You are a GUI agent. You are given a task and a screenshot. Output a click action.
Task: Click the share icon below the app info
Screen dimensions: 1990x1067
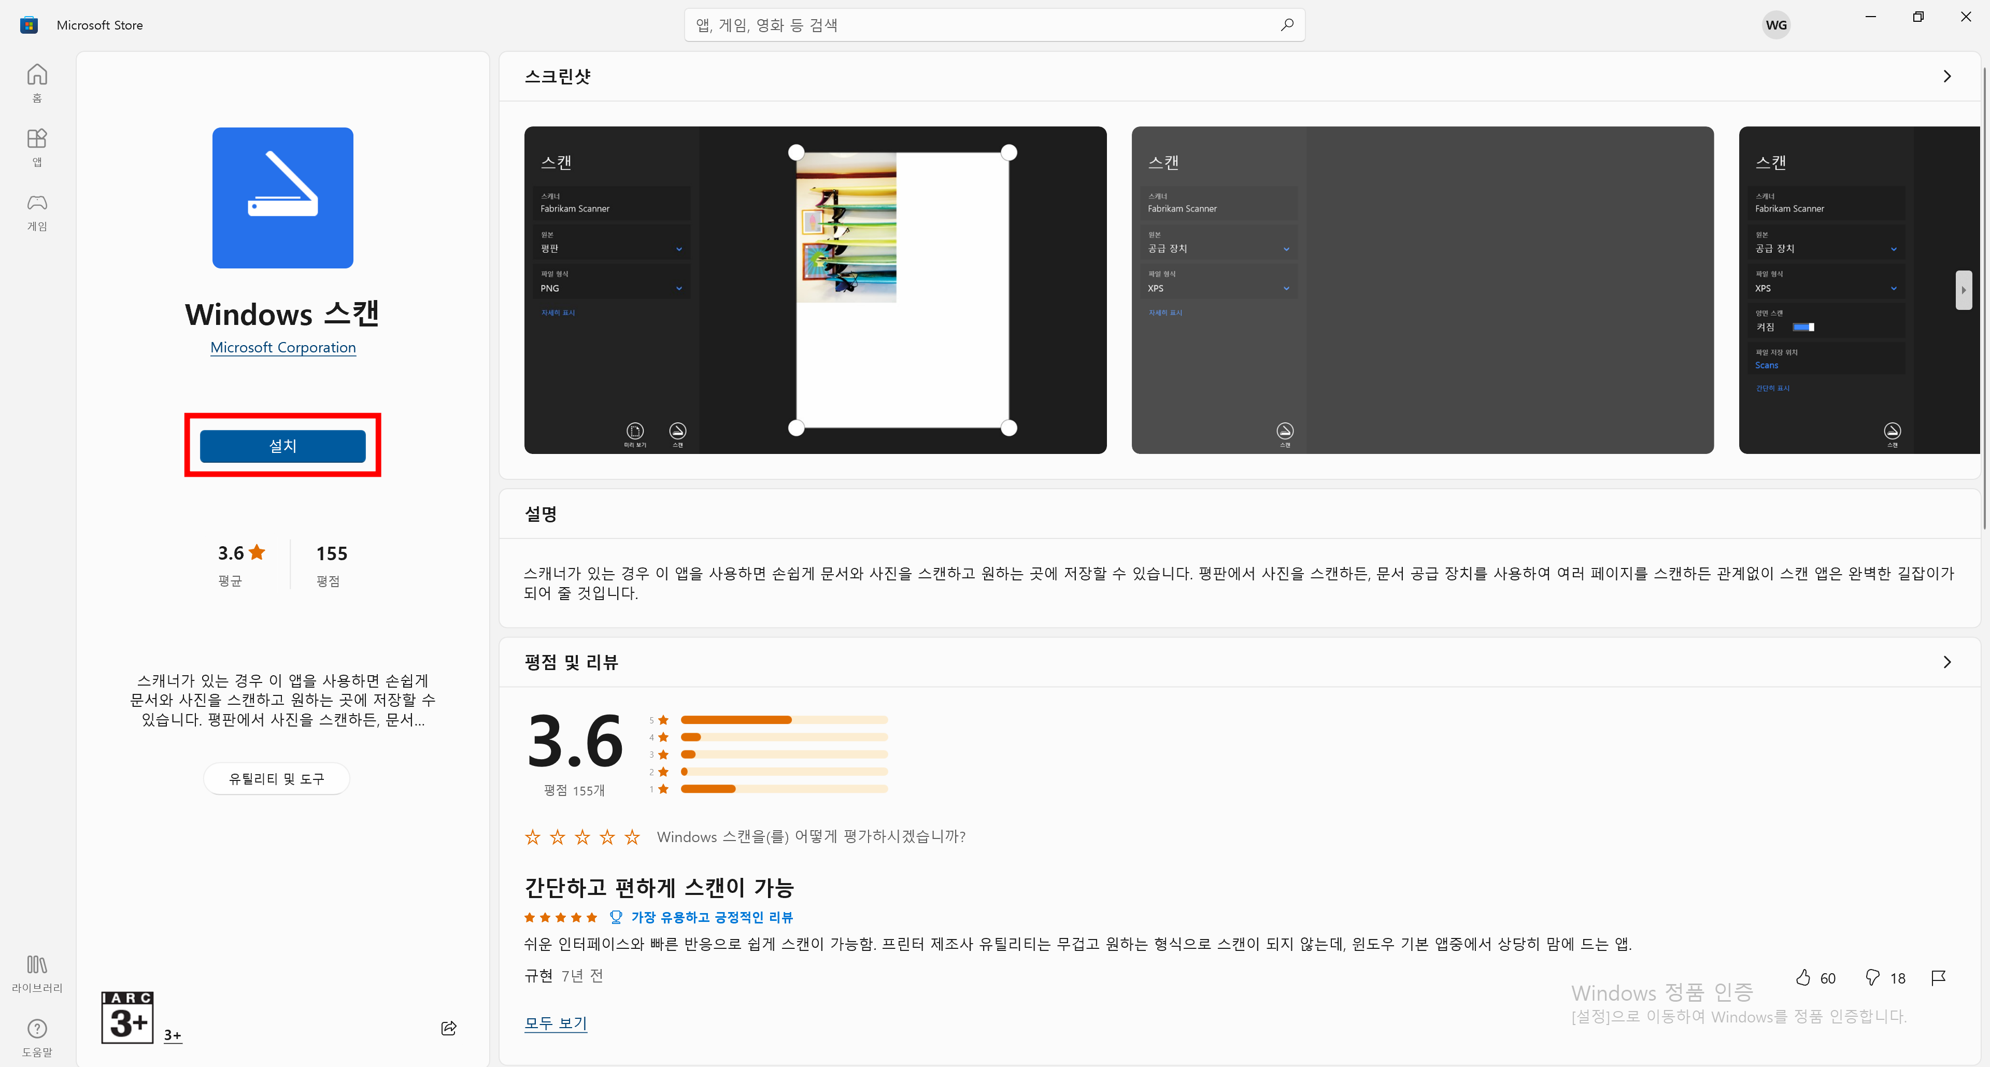448,1028
